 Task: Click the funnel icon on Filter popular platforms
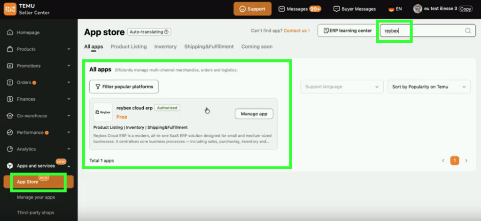98,87
